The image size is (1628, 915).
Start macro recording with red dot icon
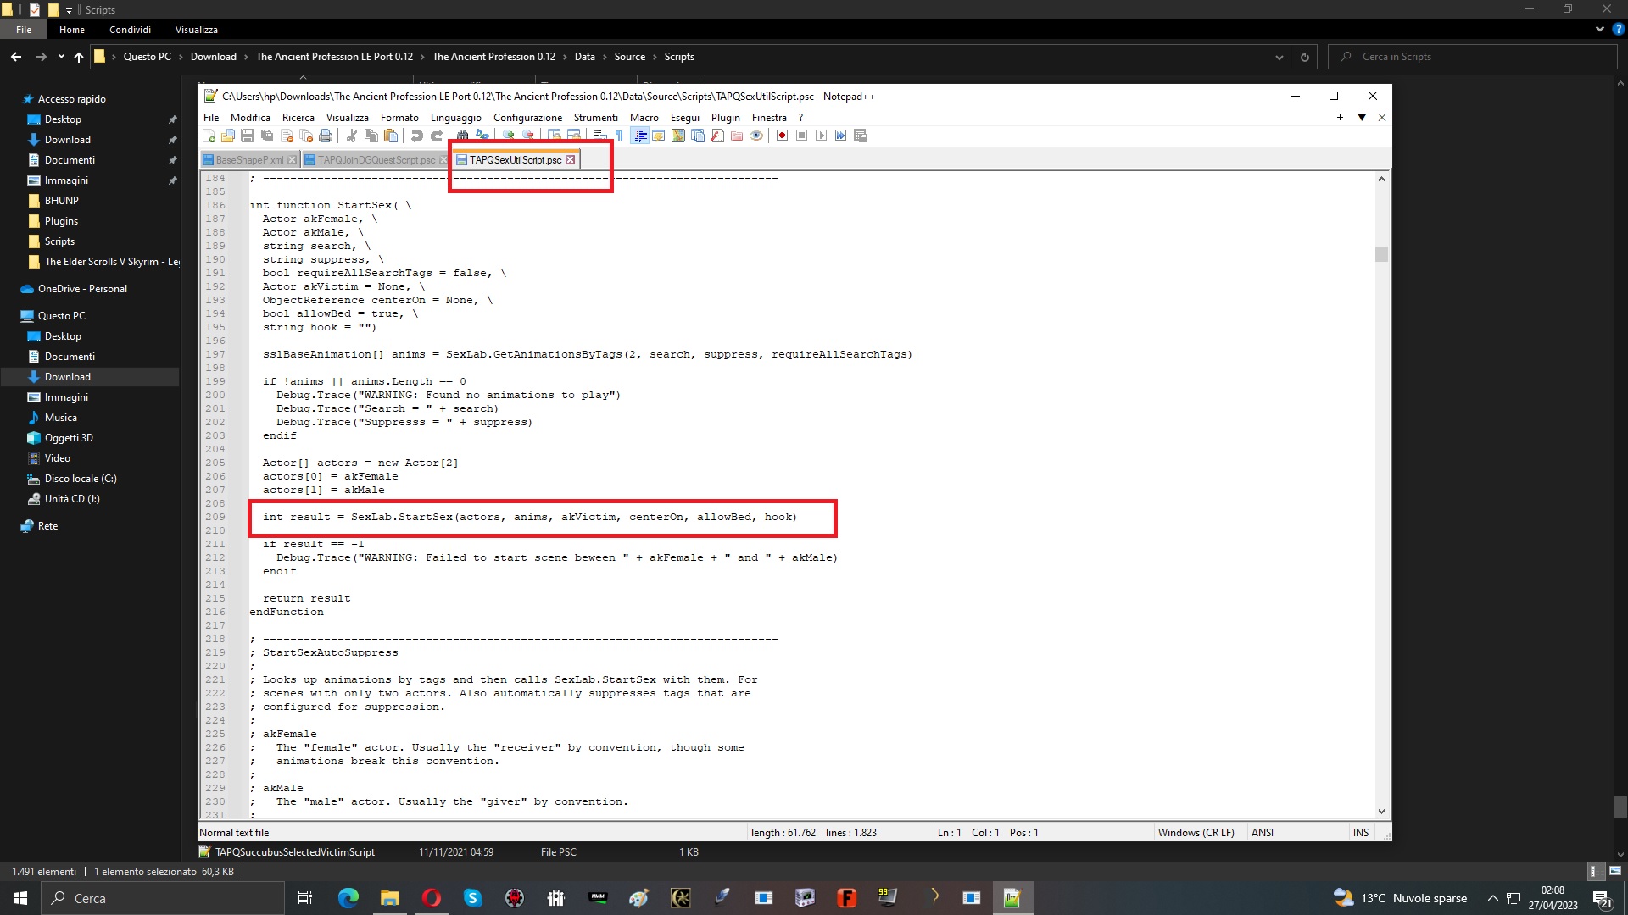[x=782, y=136]
